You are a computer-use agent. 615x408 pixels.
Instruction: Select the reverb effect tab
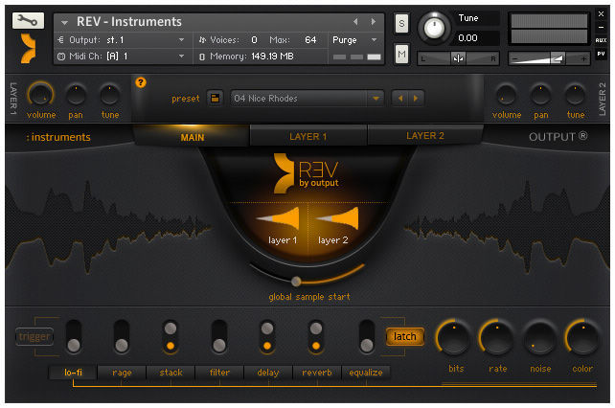[x=317, y=373]
